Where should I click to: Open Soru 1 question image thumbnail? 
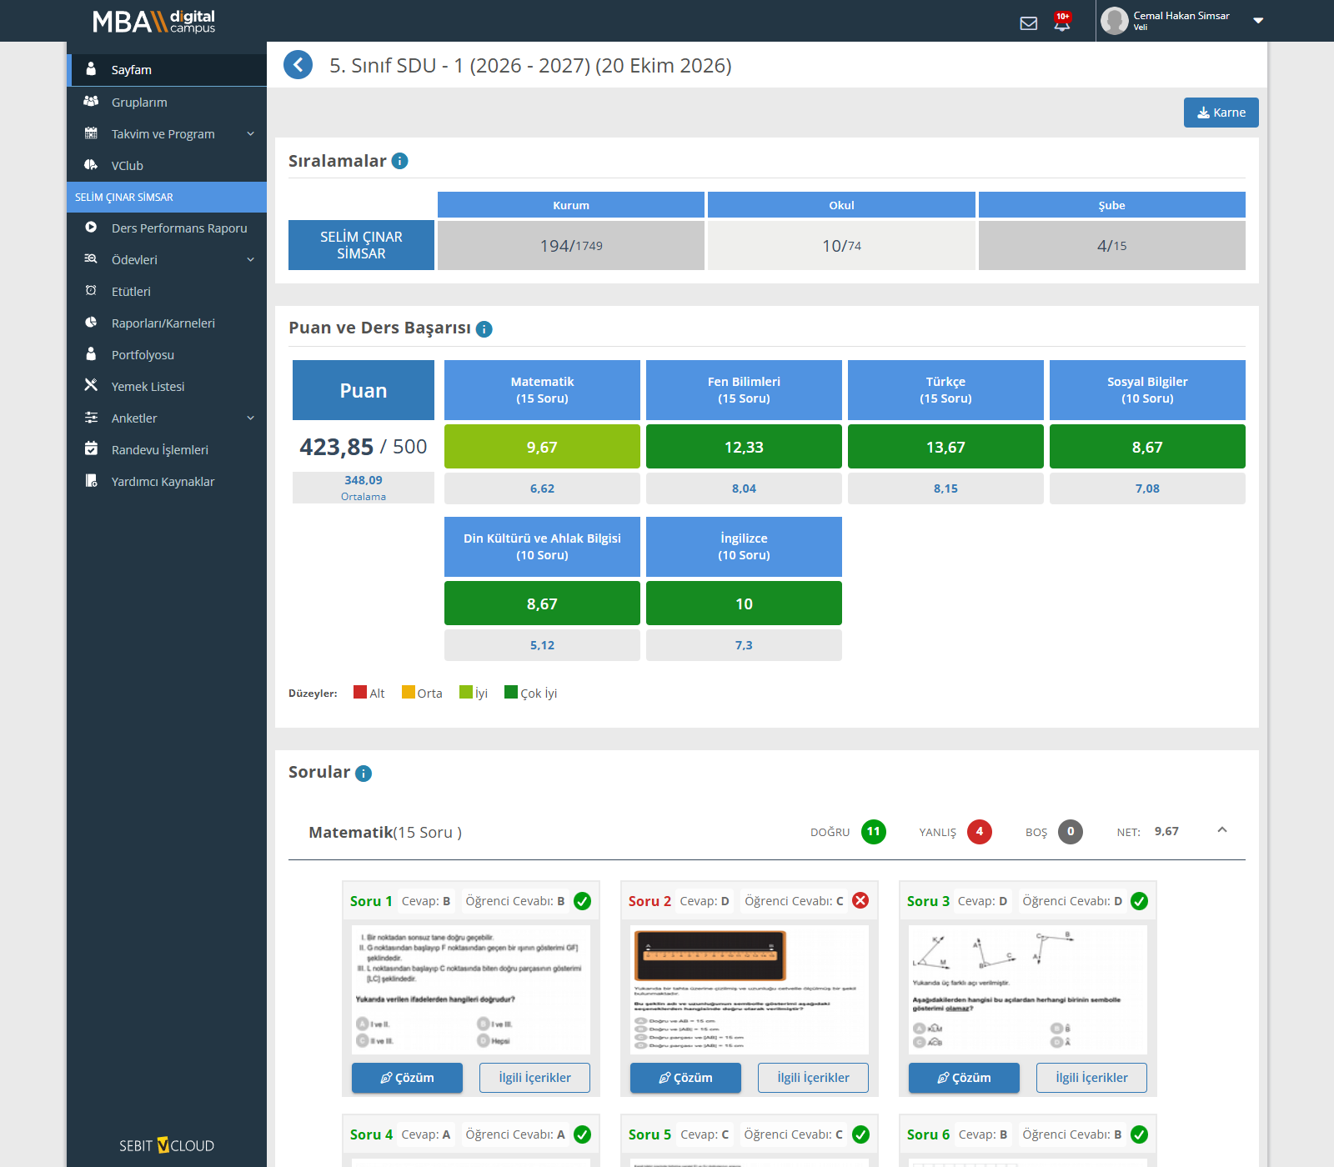(471, 990)
